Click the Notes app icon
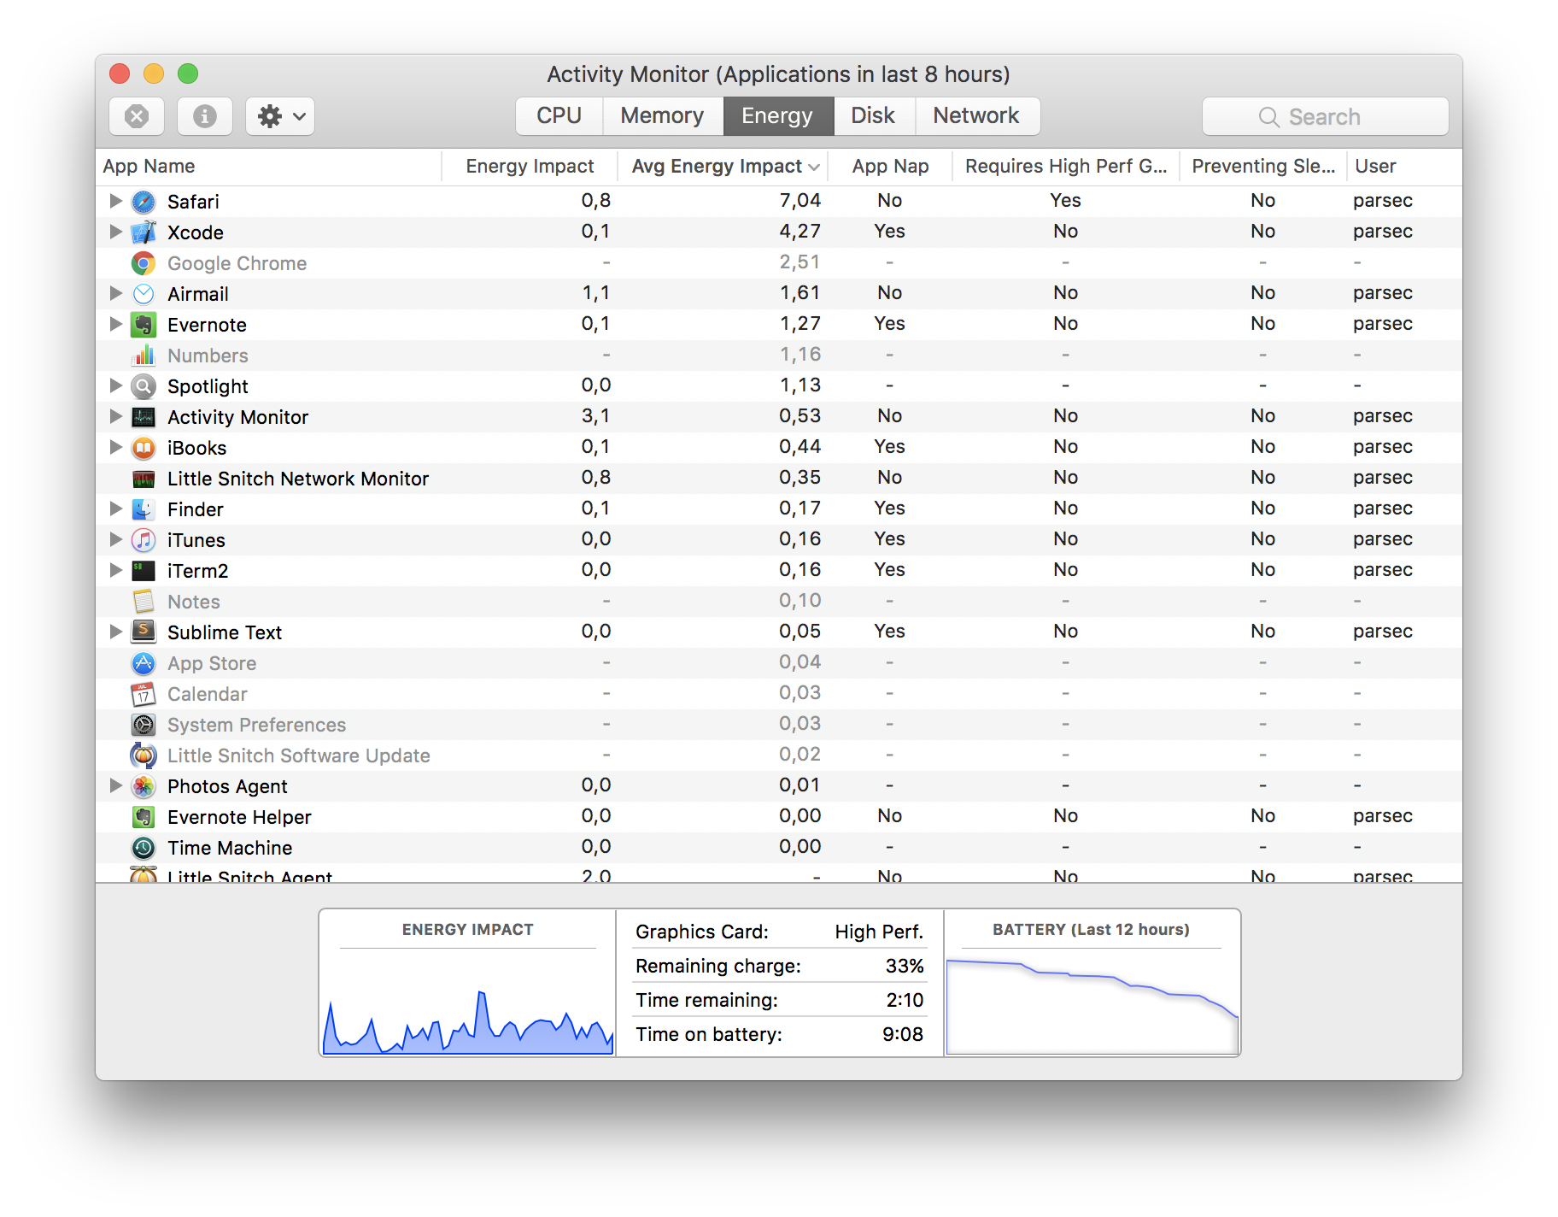 point(143,602)
